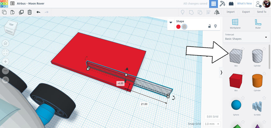Favorite the hole Cylinder with its star
Screen dimensions: 271x128
pos(264,48)
